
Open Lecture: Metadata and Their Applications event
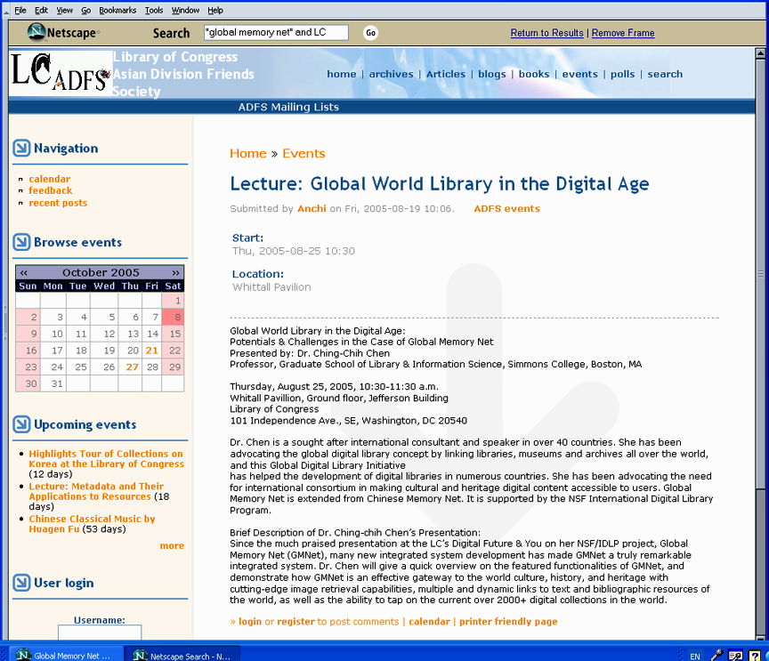(96, 491)
